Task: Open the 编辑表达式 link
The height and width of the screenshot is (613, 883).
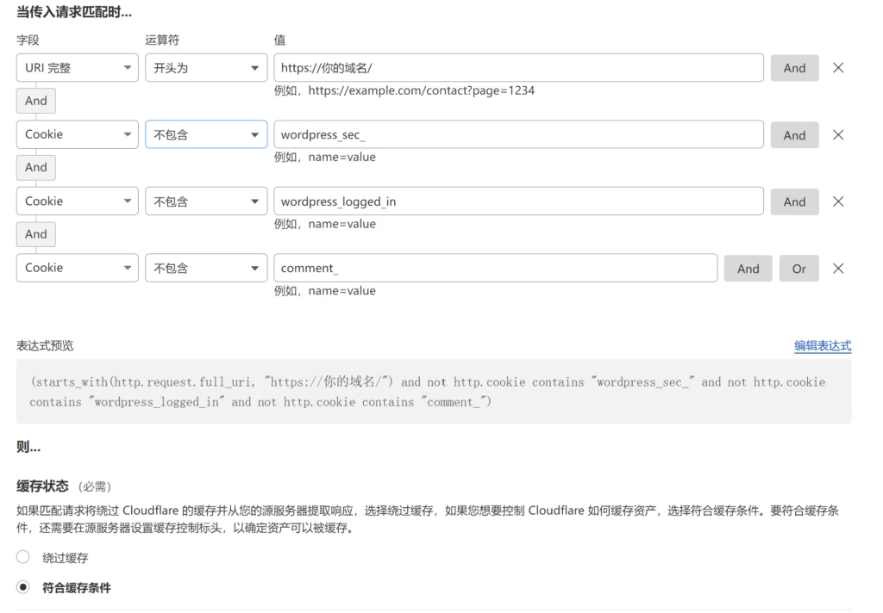Action: [x=822, y=346]
